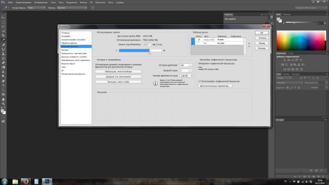This screenshot has width=329, height=185.
Task: Open the Редактирование menu
Action: click(23, 2)
